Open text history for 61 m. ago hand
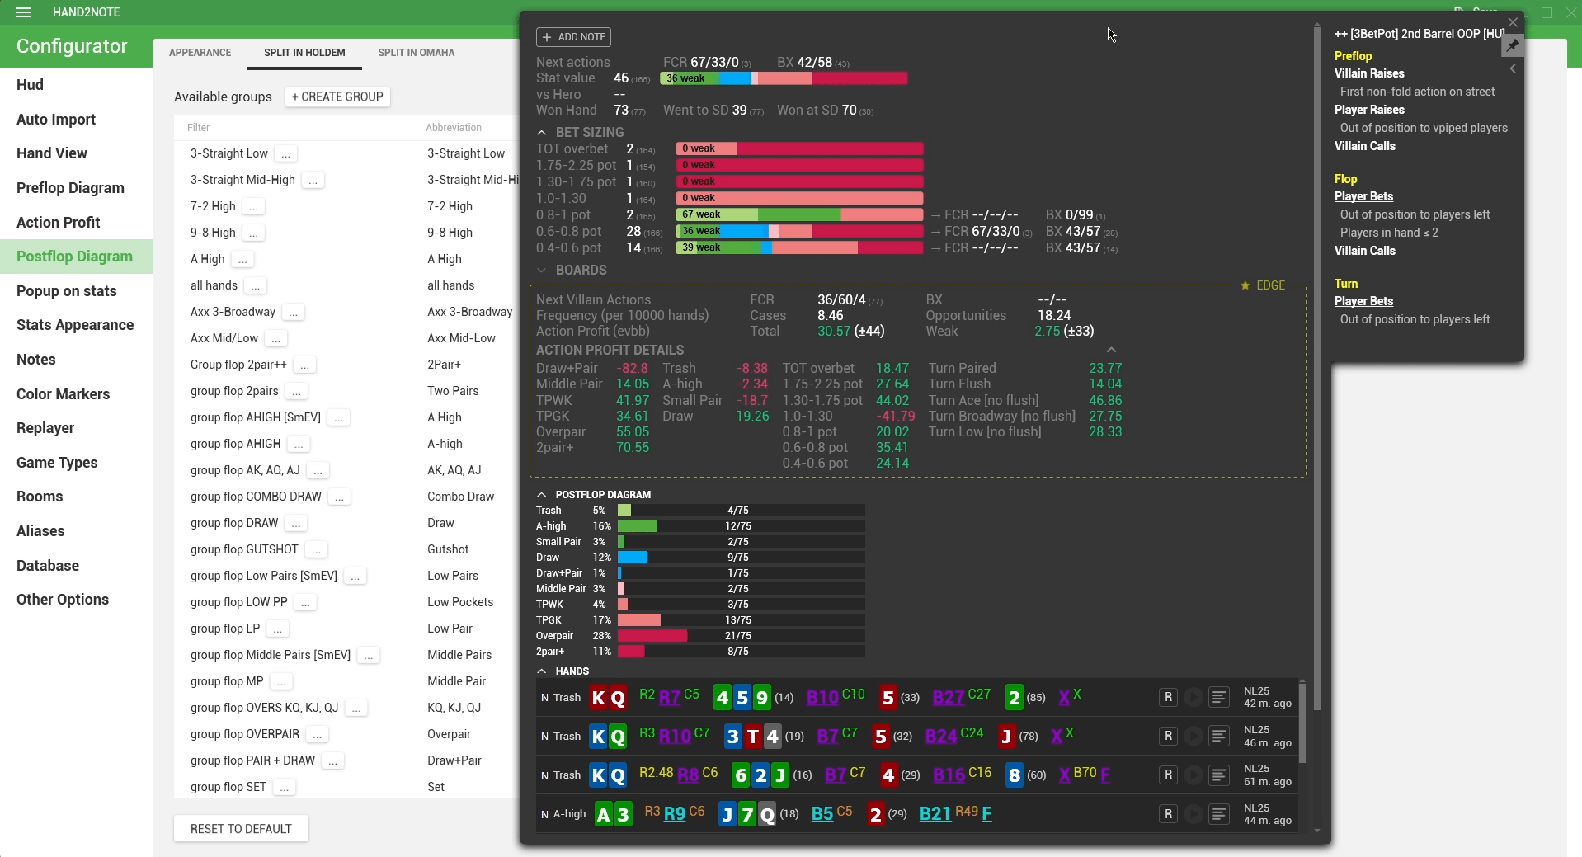 1218,775
